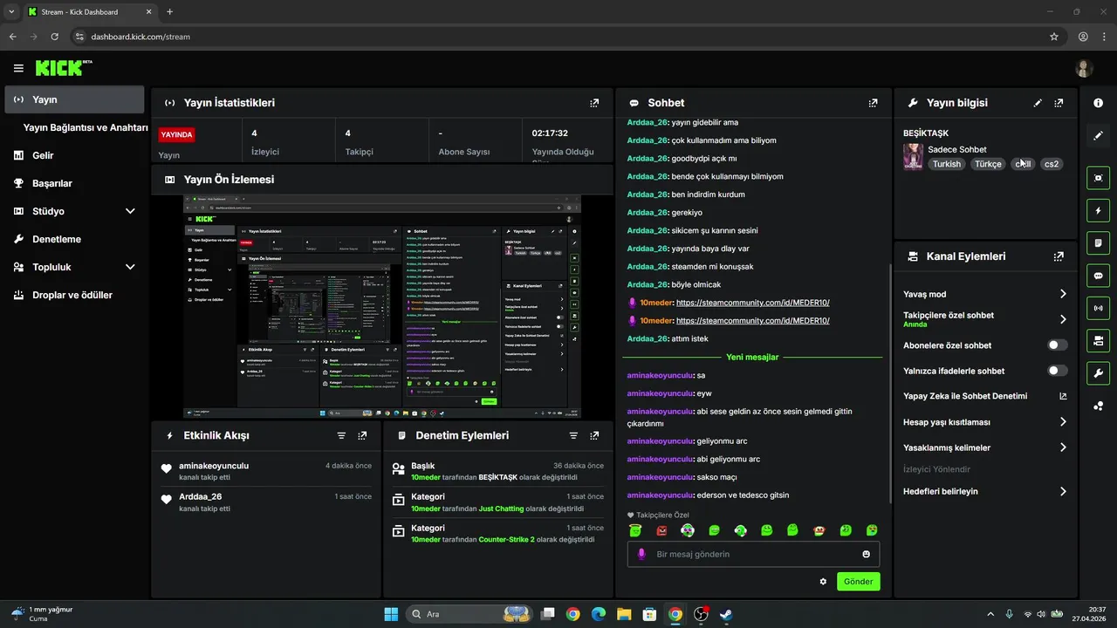Insert the halo angel emote
1117x628 pixels.
pyautogui.click(x=635, y=530)
